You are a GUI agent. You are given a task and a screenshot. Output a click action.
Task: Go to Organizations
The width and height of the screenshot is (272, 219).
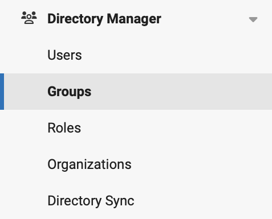[90, 164]
